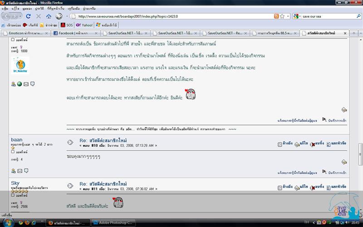
Task: Click the quote icon on reply #10
Action: coord(280,143)
